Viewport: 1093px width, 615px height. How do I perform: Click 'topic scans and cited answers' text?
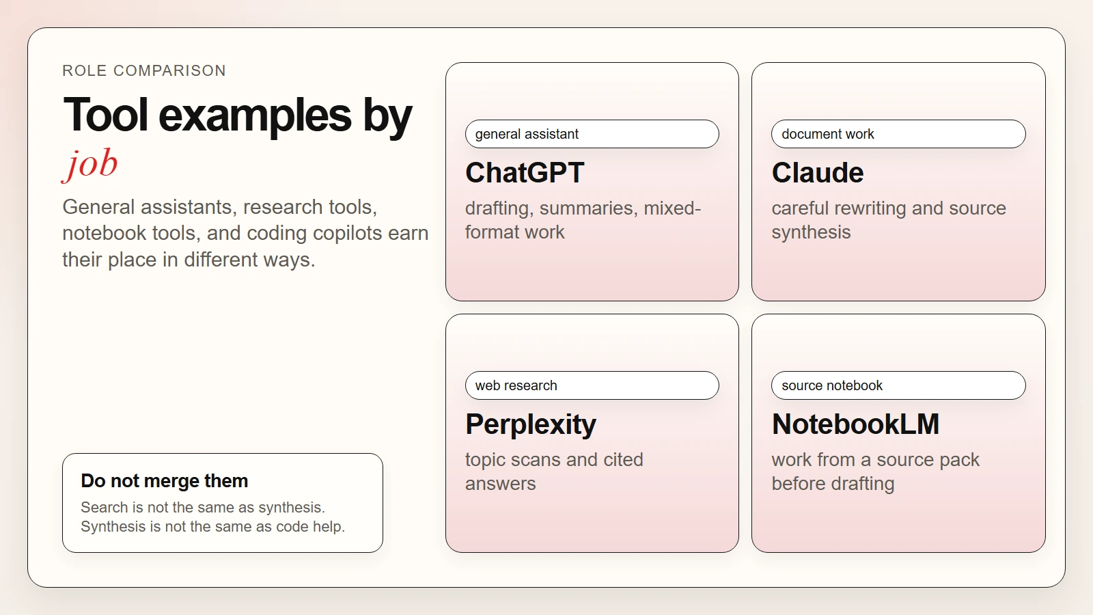pos(554,471)
